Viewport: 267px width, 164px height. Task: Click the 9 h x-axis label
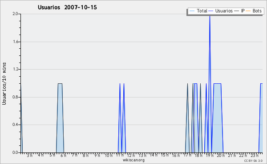point(97,155)
